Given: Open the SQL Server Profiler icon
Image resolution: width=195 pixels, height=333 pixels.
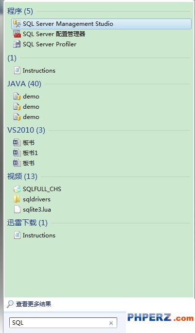Looking at the screenshot, I should [x=17, y=44].
